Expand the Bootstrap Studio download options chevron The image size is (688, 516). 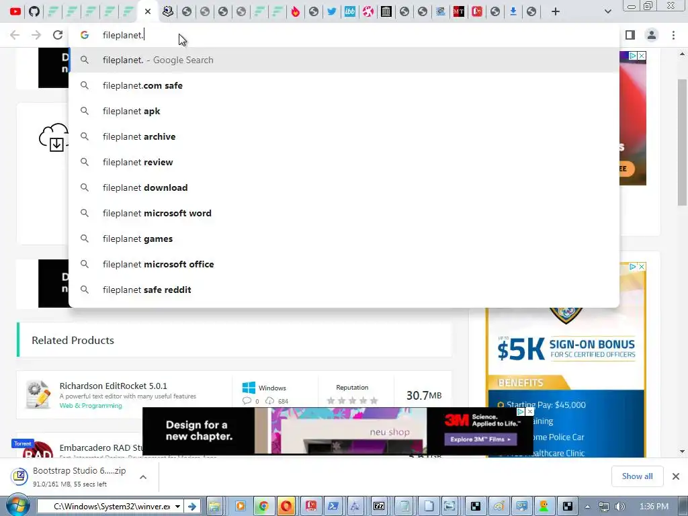(143, 477)
